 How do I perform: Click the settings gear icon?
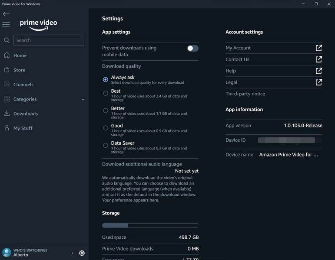82,253
